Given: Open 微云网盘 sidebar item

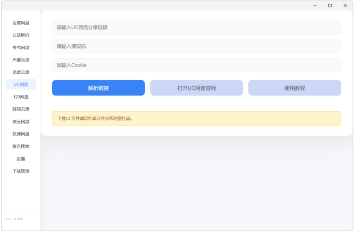Looking at the screenshot, I should pos(21,122).
